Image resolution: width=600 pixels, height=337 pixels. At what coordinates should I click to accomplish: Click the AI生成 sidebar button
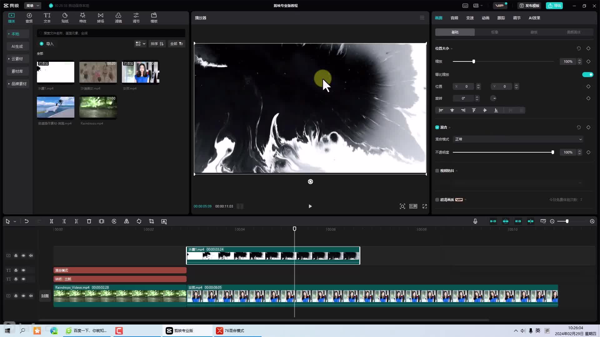point(17,46)
